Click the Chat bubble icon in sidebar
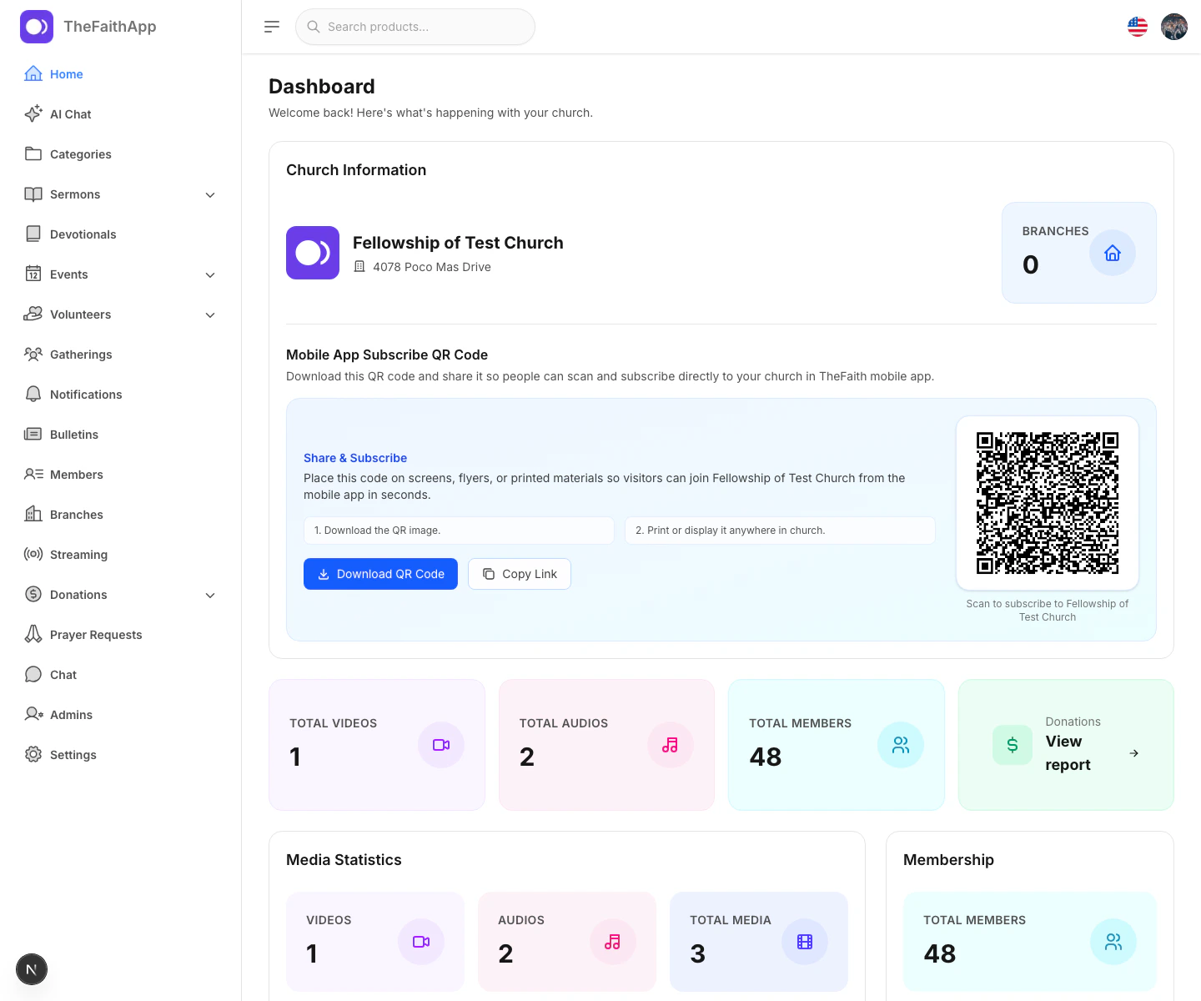The image size is (1201, 1001). 33,674
